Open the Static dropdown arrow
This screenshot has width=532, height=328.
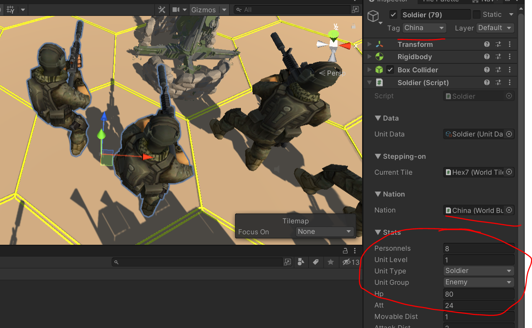click(x=511, y=15)
